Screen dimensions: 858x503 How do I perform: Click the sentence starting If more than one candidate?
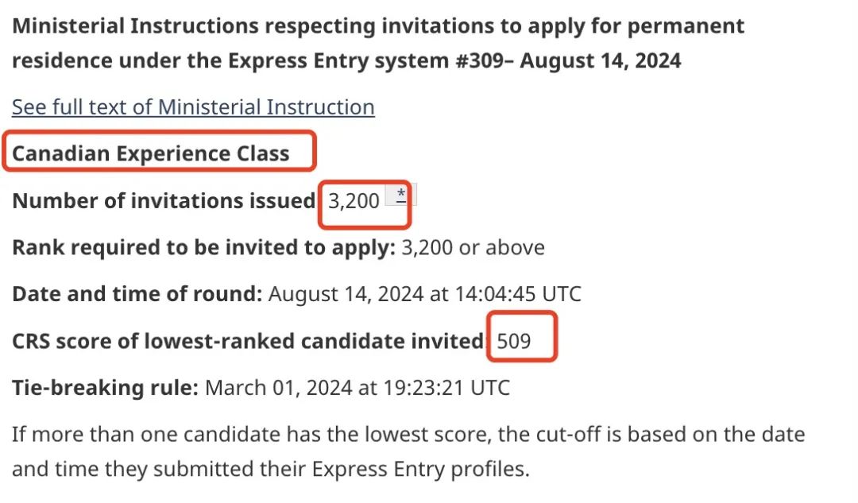click(x=408, y=451)
